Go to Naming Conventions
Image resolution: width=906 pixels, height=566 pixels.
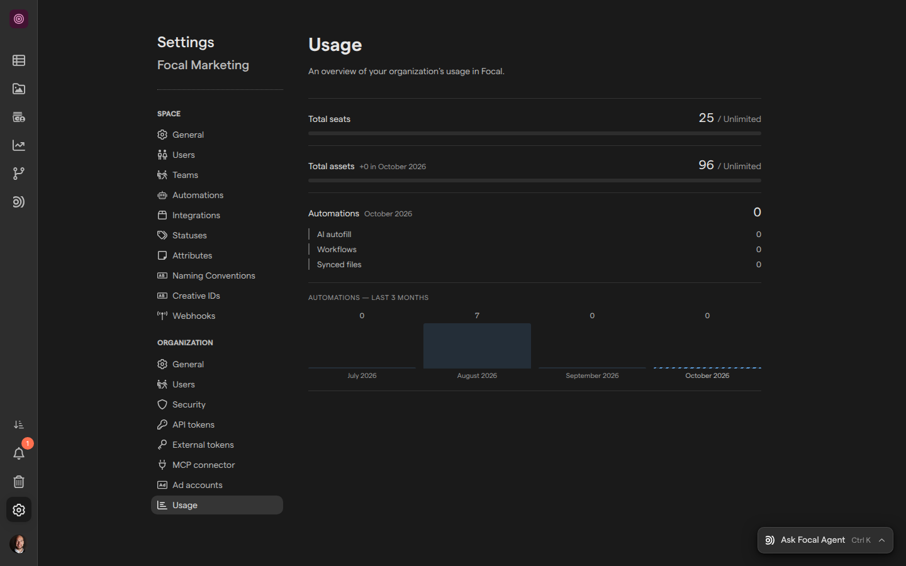[217, 275]
